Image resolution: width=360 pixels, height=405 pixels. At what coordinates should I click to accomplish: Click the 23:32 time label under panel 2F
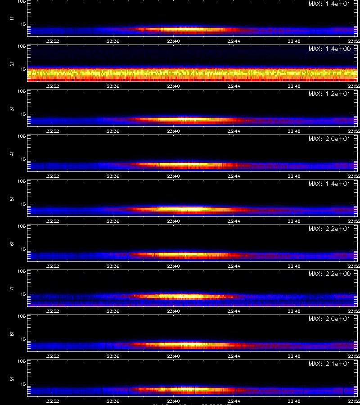coord(53,86)
